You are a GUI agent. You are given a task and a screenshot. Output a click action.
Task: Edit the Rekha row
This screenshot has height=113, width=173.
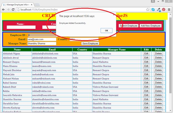point(146,91)
